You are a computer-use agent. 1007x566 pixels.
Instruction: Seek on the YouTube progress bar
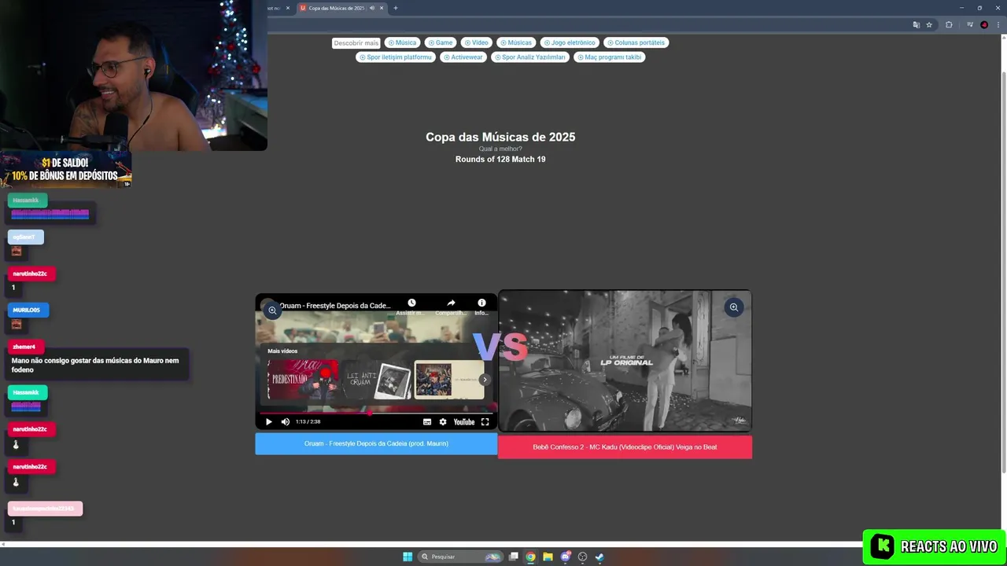click(376, 412)
